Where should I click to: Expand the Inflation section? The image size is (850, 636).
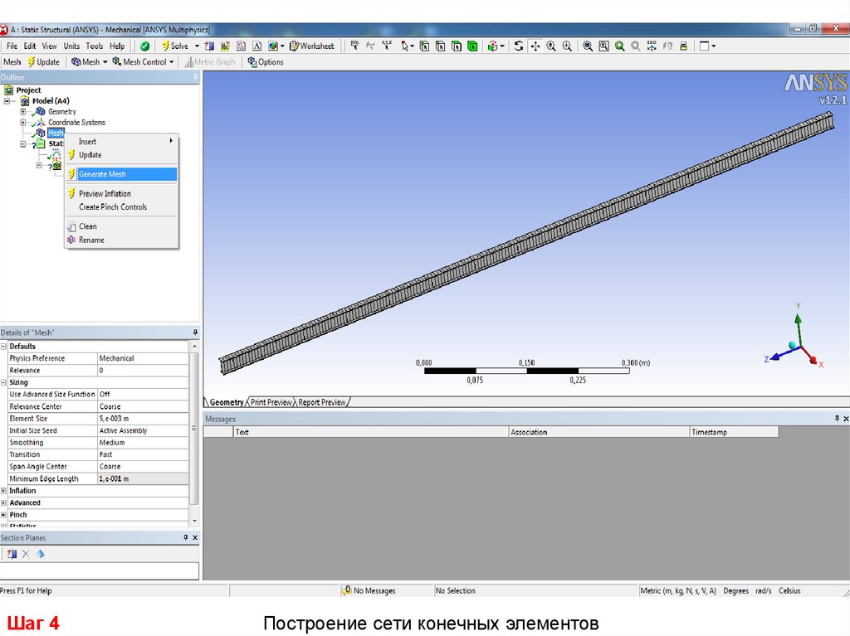click(x=4, y=491)
